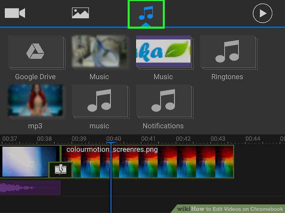
Task: Click the mp3 label text
Action: point(35,126)
